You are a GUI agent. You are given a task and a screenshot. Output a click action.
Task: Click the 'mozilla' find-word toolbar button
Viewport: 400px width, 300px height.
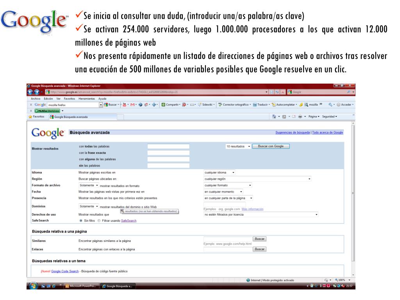coord(311,105)
